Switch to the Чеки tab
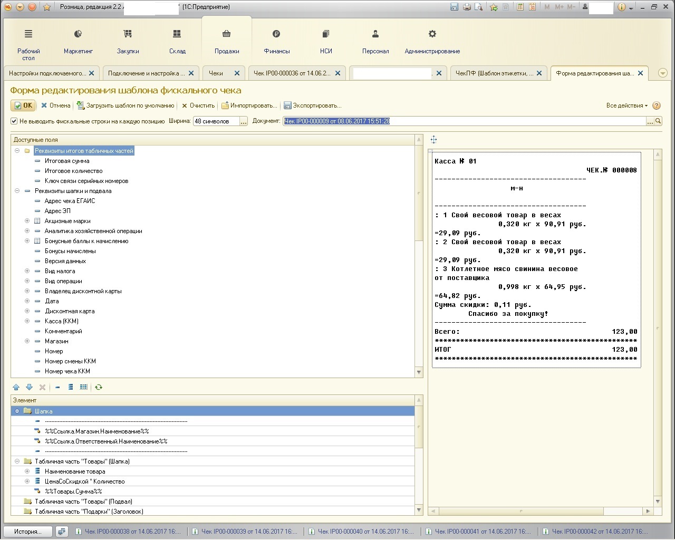The image size is (675, 540). [x=216, y=73]
